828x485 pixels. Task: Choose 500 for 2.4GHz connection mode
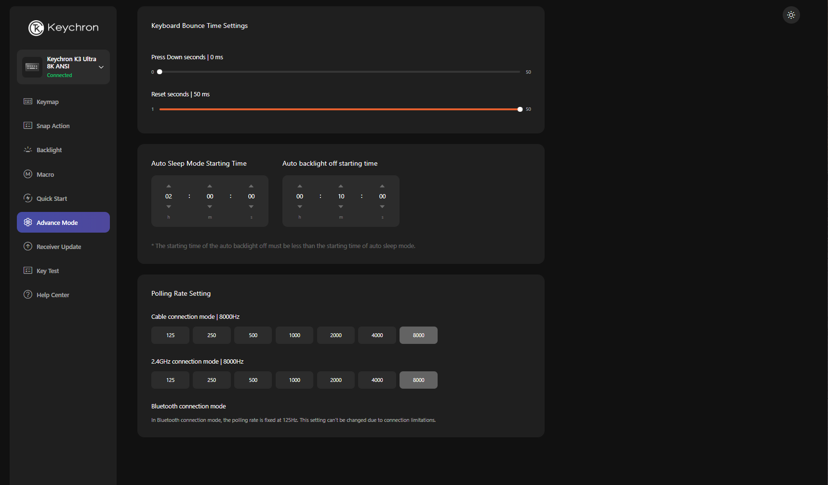(253, 380)
